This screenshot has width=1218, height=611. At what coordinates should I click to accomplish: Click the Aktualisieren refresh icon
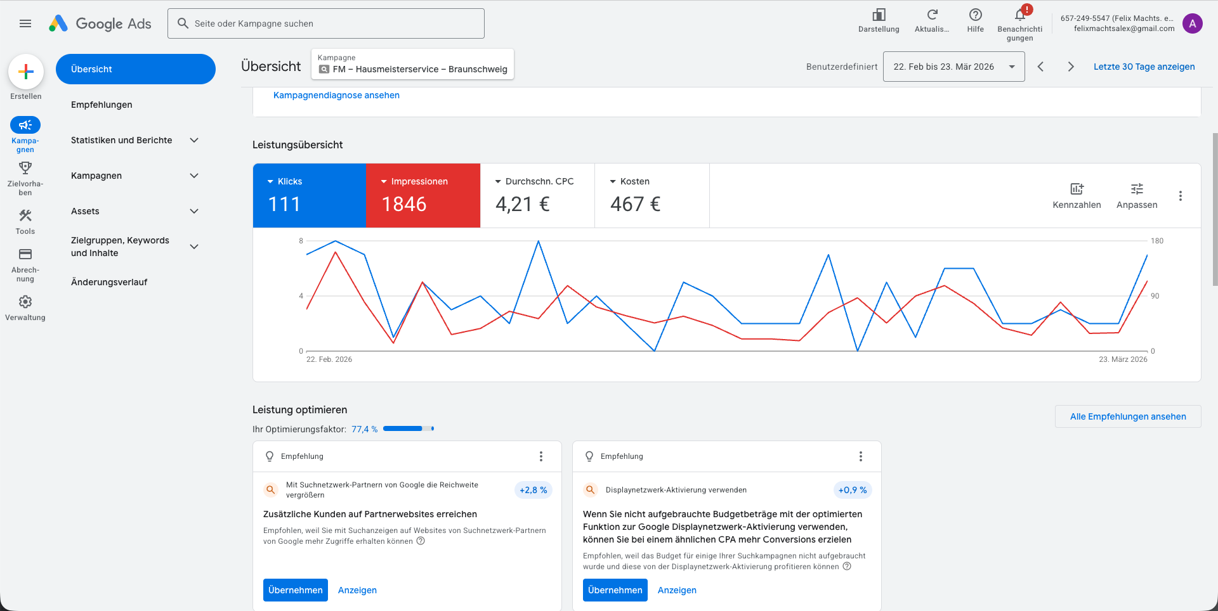(932, 15)
